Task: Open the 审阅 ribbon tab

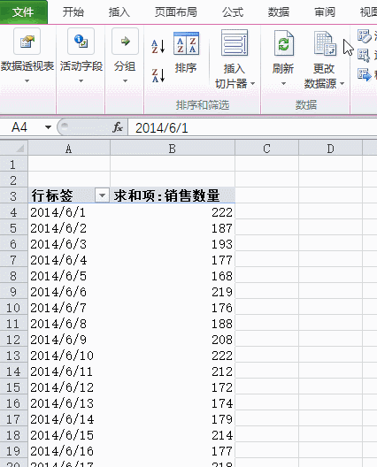Action: coord(325,12)
